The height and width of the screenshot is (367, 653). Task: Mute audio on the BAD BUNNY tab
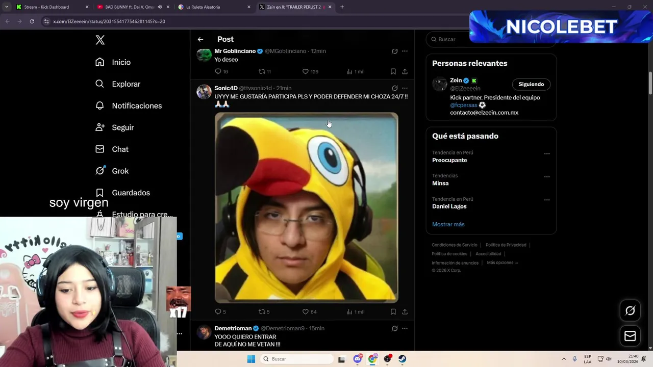click(160, 7)
